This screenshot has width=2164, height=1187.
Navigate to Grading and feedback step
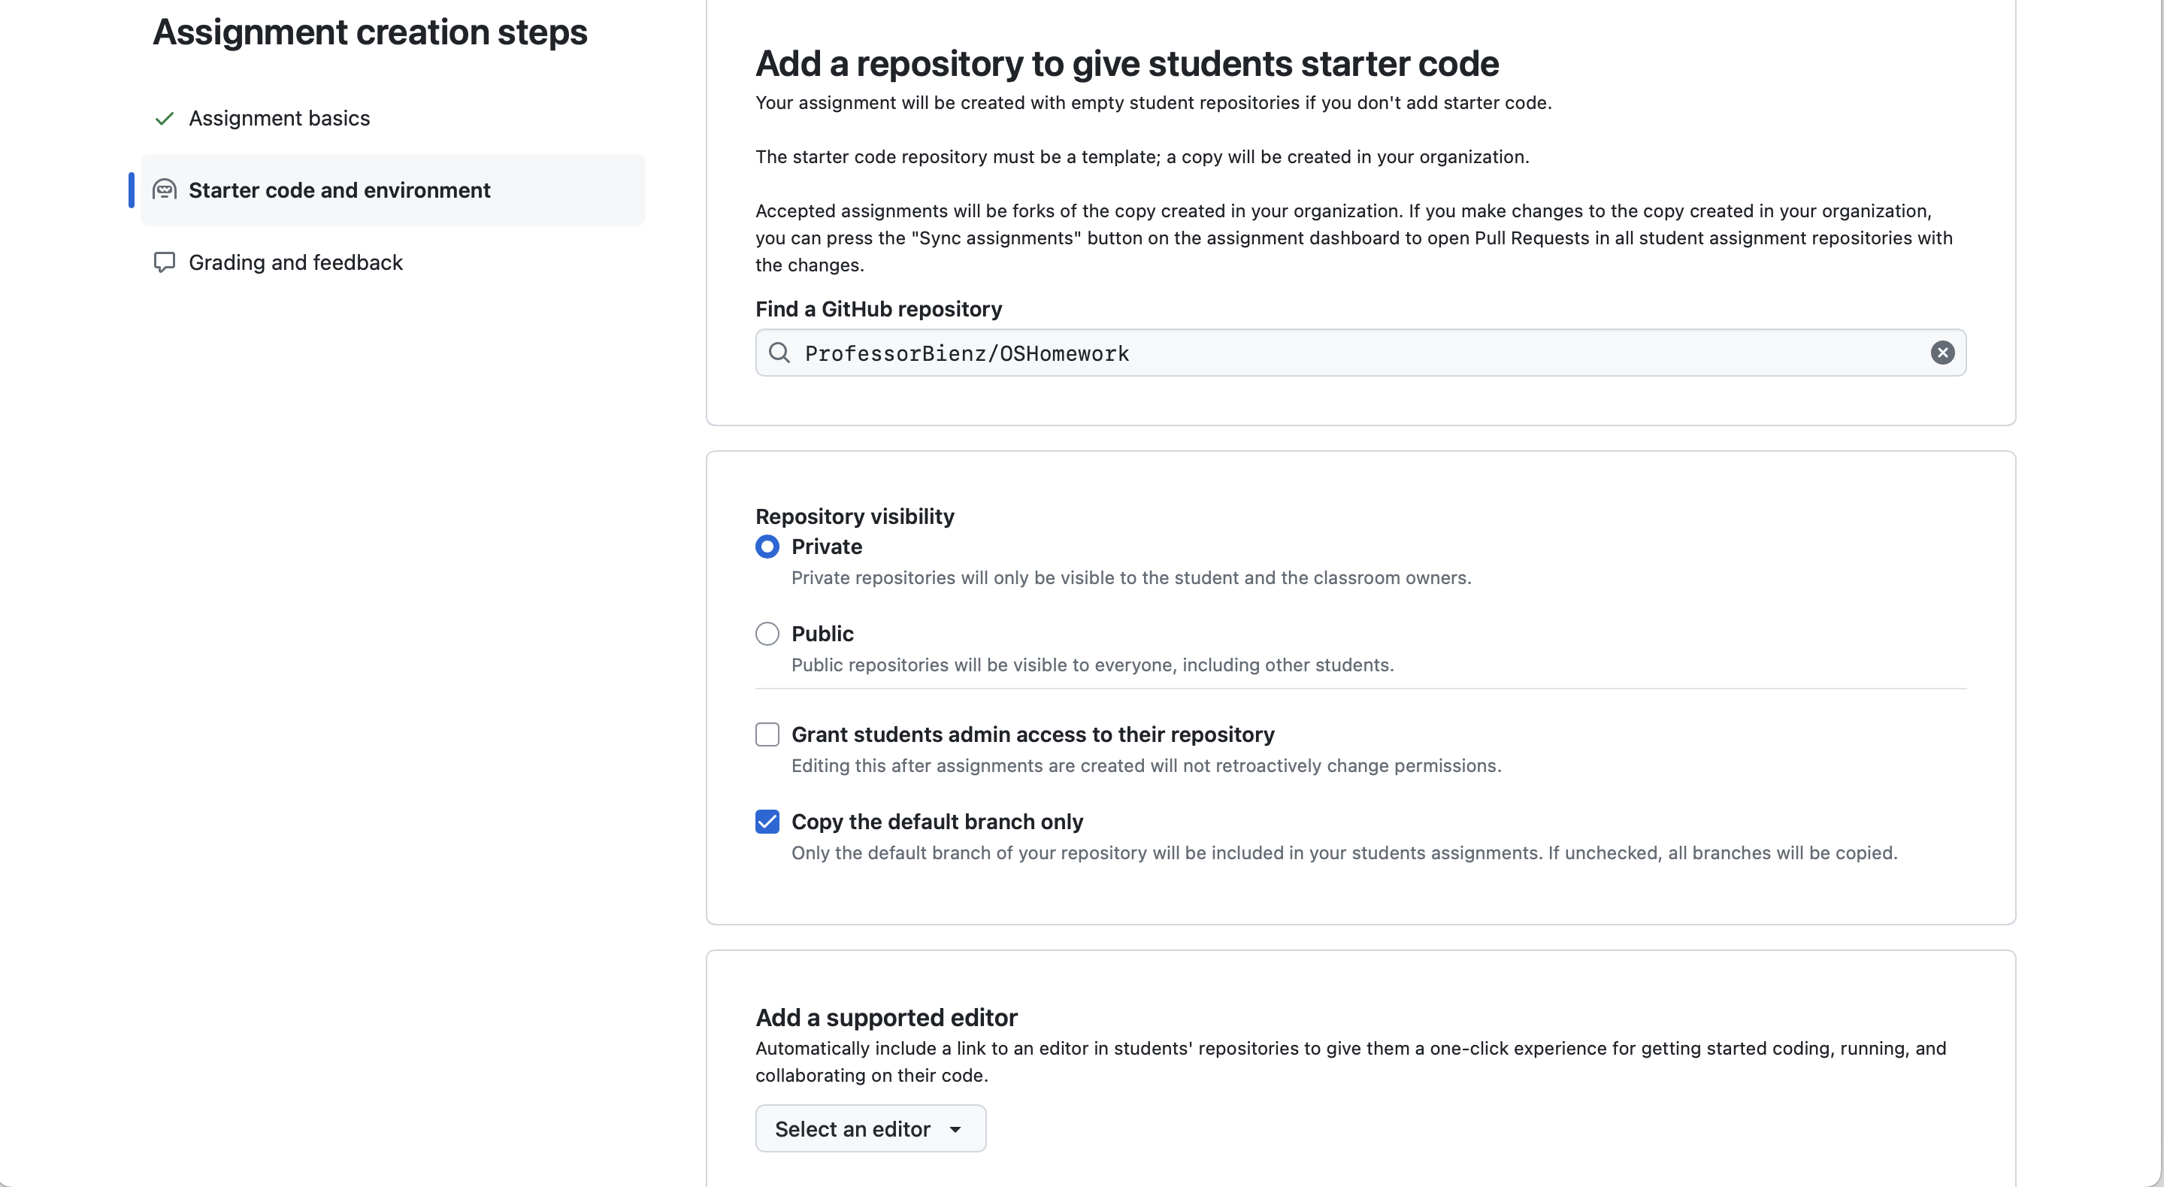click(295, 263)
